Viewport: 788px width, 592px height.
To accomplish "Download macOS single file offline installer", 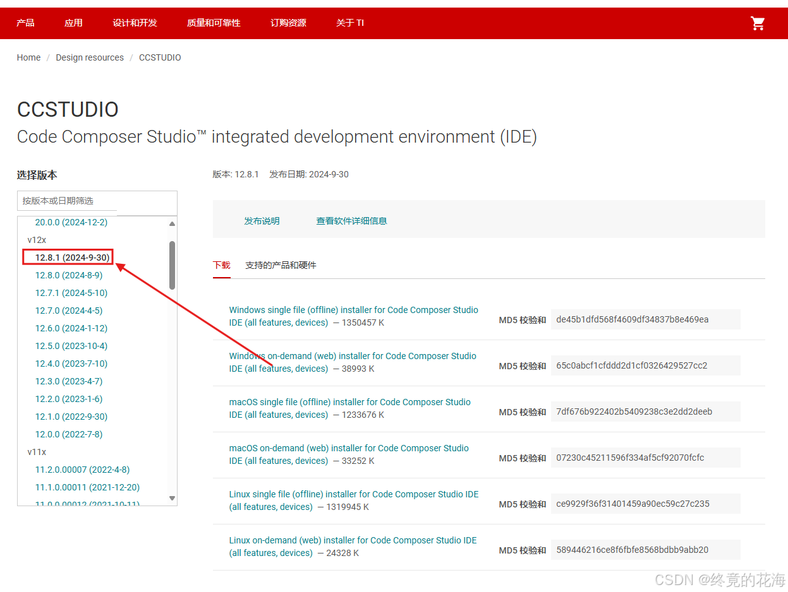I will [349, 408].
